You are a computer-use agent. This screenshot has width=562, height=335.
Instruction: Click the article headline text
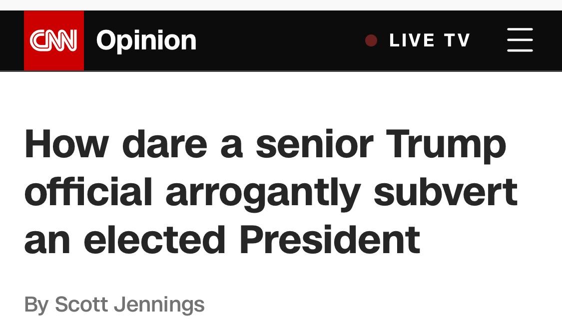click(x=271, y=192)
